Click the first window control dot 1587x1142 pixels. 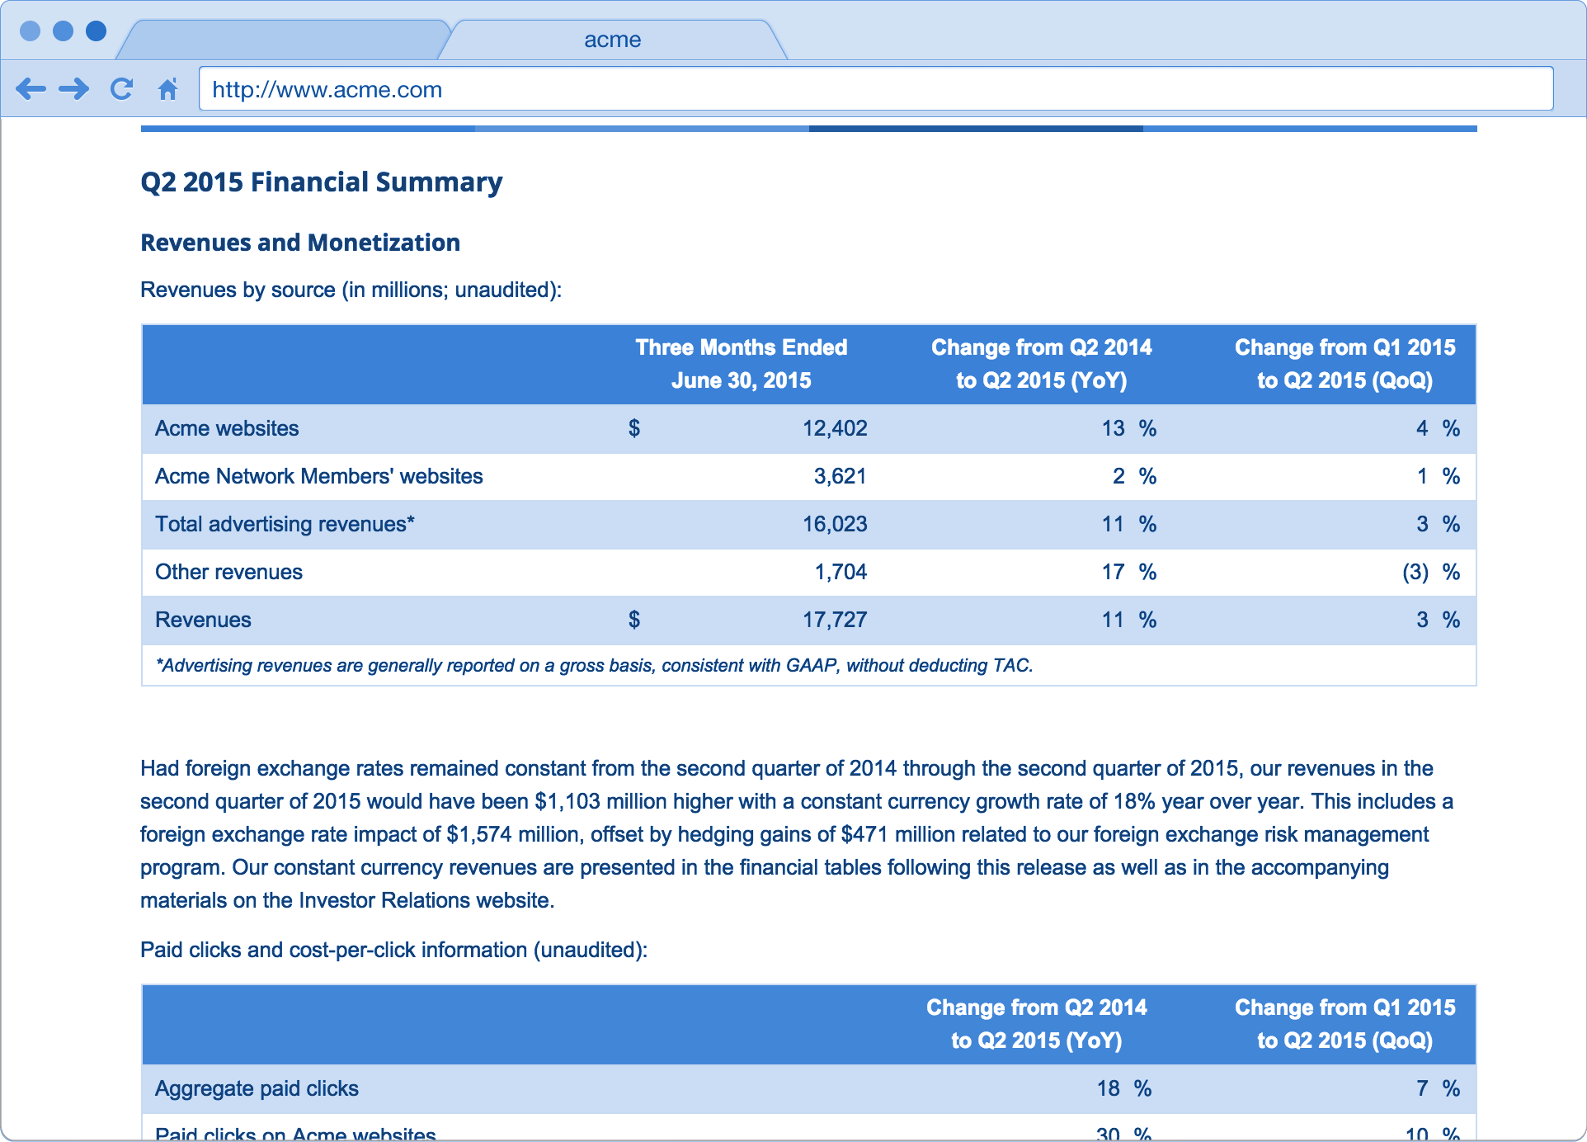point(30,31)
